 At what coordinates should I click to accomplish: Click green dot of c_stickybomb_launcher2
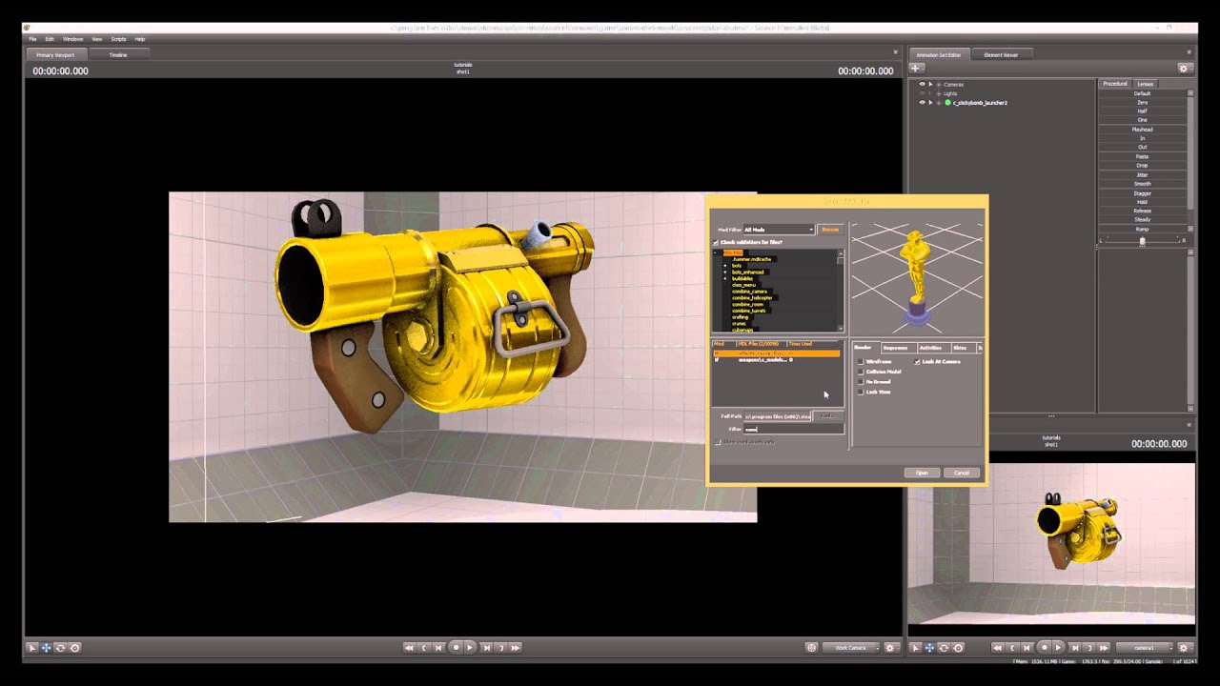[x=947, y=102]
